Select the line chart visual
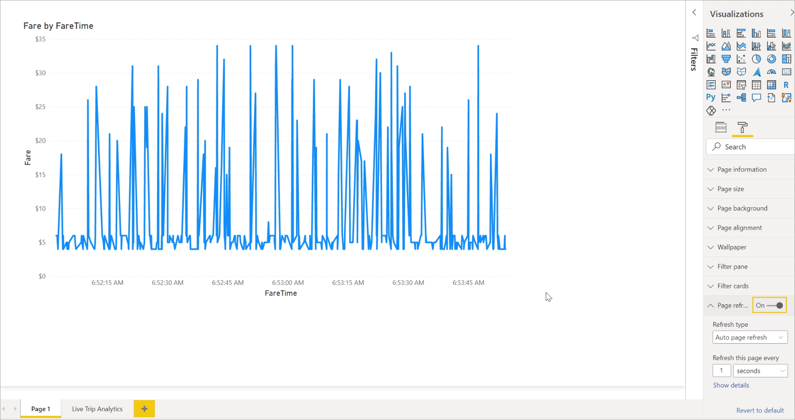The height and width of the screenshot is (420, 795). tap(711, 46)
